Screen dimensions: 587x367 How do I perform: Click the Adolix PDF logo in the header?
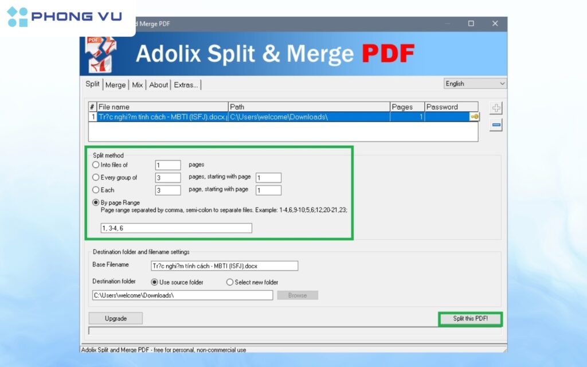pyautogui.click(x=101, y=53)
